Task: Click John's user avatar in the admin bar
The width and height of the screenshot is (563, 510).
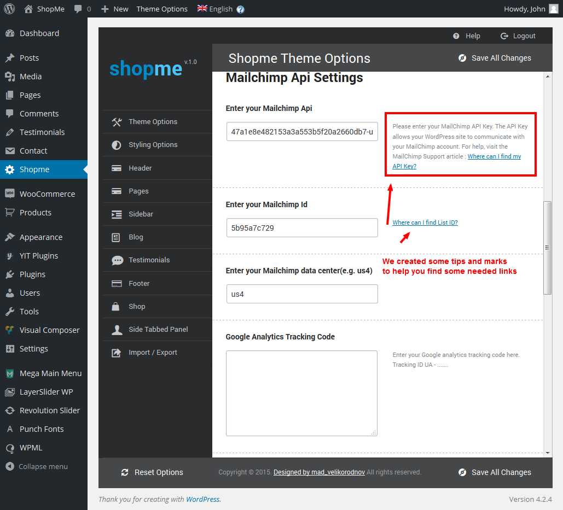Action: (554, 9)
